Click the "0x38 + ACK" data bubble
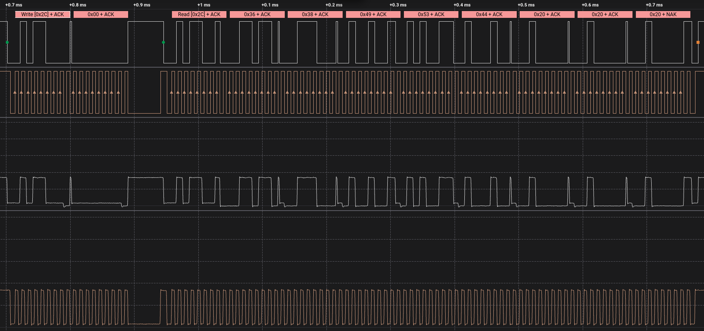The image size is (704, 331). click(x=315, y=14)
